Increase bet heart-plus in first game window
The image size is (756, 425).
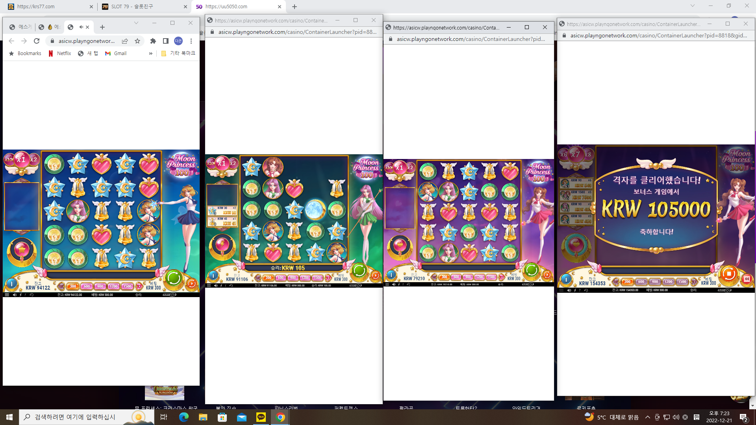(139, 286)
